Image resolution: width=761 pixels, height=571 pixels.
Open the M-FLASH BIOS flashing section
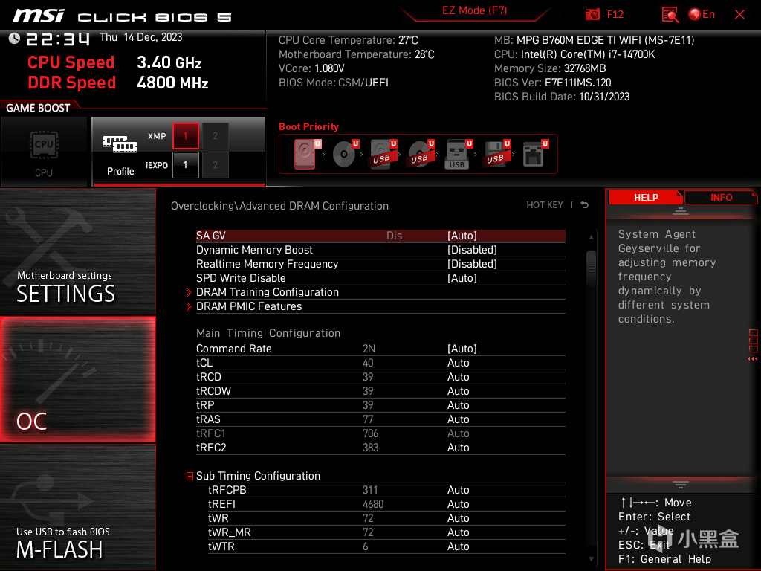[77, 507]
